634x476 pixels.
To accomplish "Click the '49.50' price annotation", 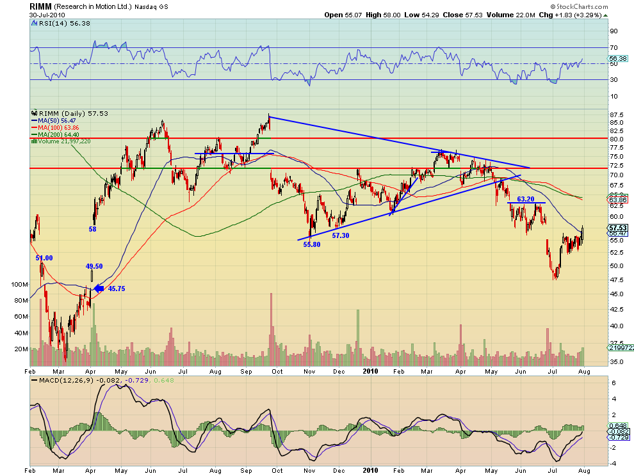I will (94, 266).
